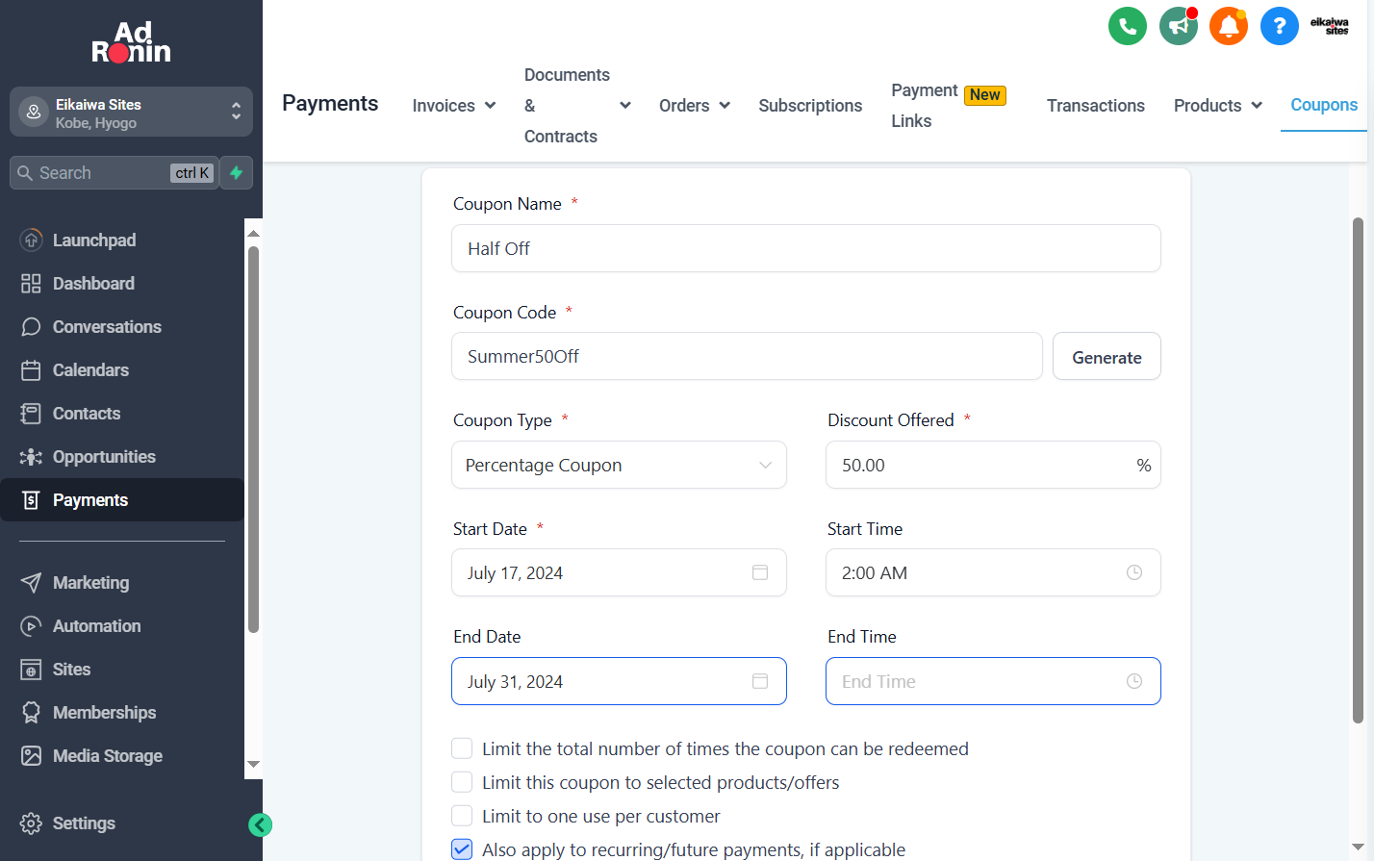This screenshot has width=1374, height=861.
Task: Collapse sidebar using green arrow icon
Action: tap(260, 824)
